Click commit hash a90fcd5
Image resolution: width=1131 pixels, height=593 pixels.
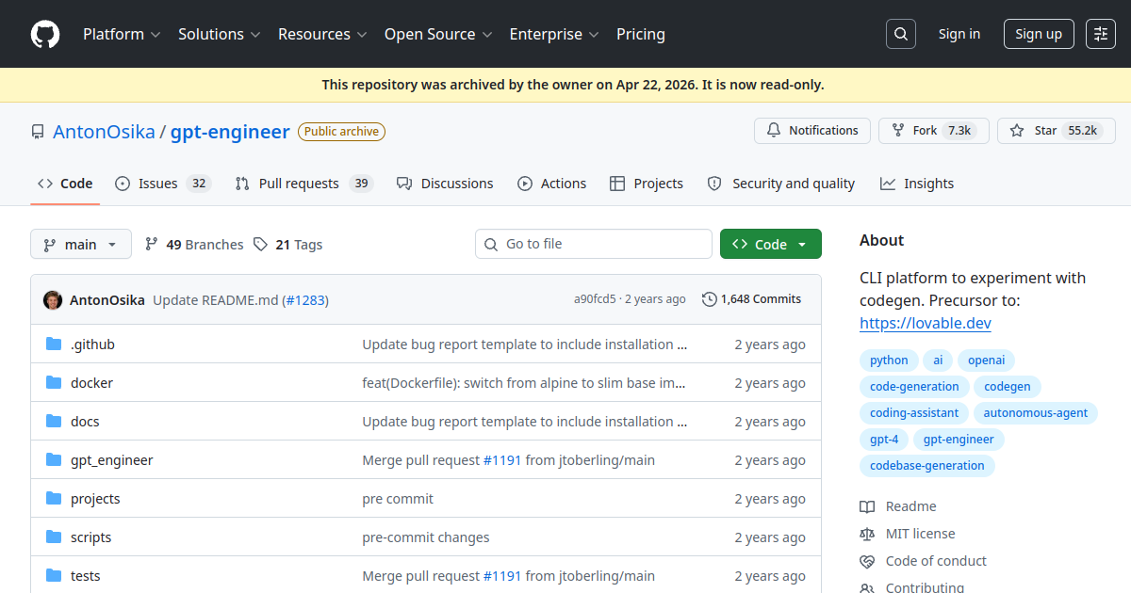click(x=595, y=299)
